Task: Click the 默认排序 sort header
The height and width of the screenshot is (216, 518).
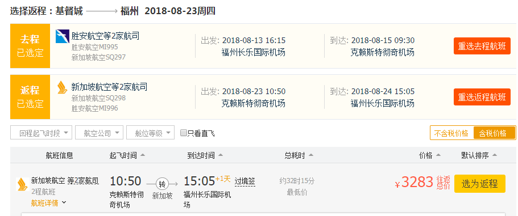Action: [479, 155]
